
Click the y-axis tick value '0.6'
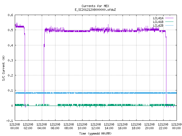click(10, 15)
